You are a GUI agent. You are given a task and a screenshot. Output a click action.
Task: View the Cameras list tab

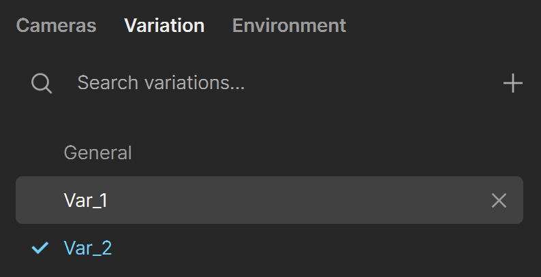[x=57, y=25]
